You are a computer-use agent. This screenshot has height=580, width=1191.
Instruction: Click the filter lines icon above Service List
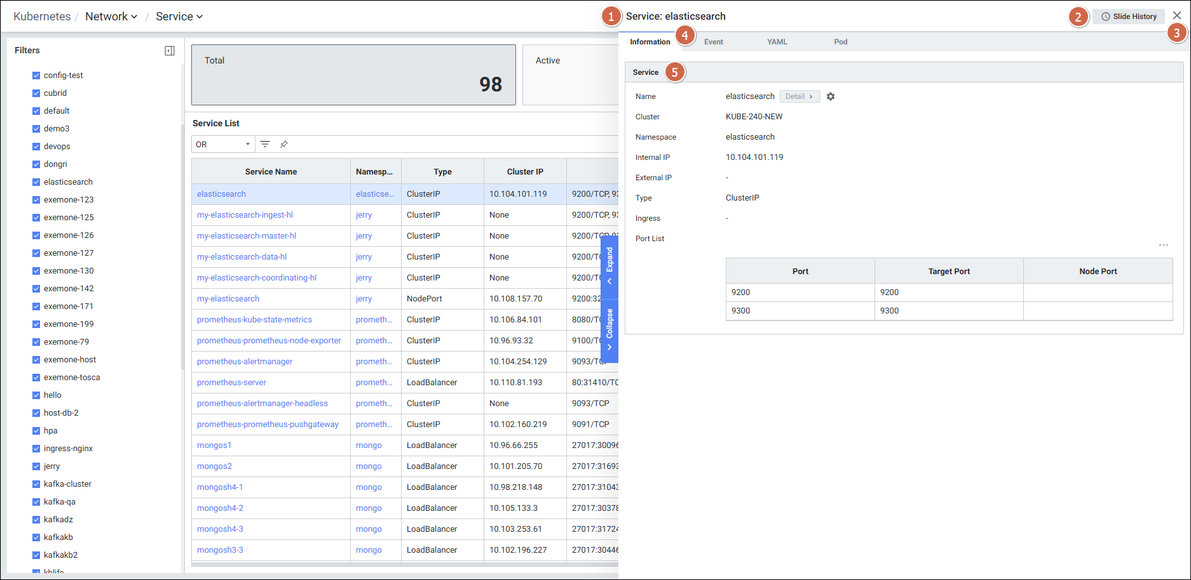(x=265, y=144)
